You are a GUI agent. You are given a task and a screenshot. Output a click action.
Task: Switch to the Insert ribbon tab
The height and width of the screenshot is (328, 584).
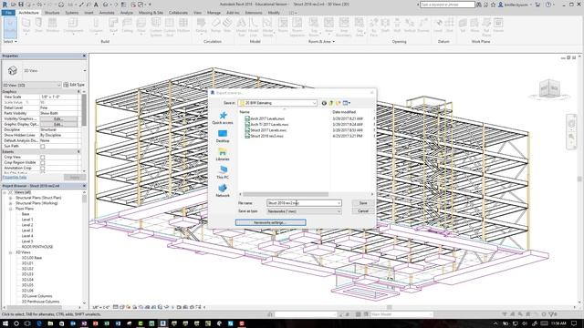pos(89,13)
